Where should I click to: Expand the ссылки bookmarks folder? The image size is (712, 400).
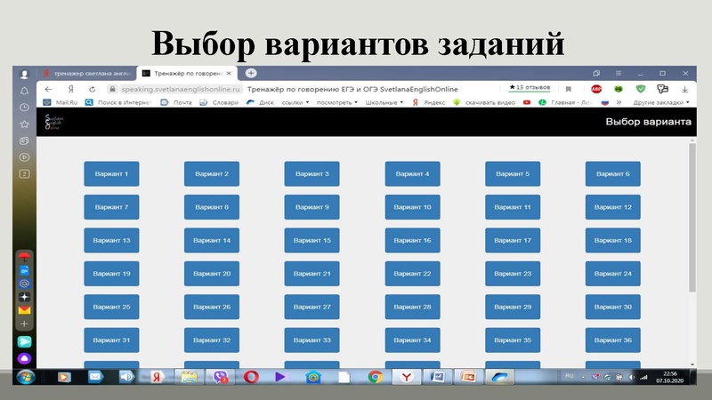295,102
